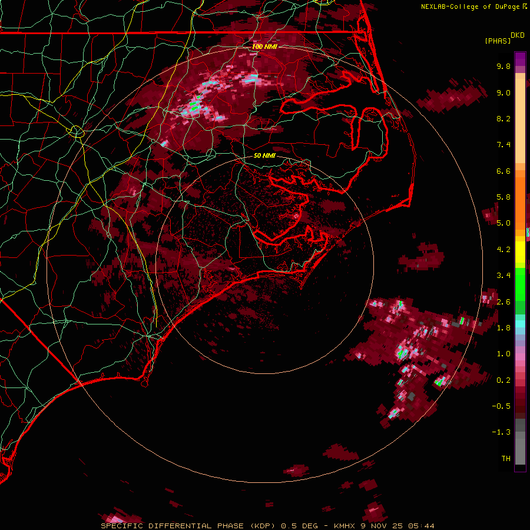Select the 0.2 scale value

tap(503, 380)
